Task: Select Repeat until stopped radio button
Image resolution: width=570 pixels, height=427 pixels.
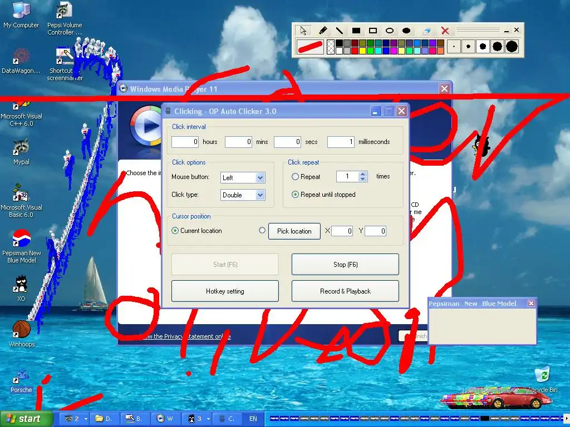Action: [x=295, y=195]
